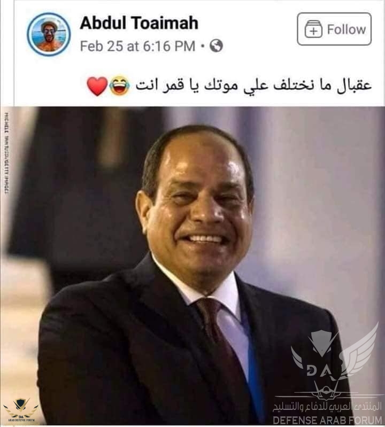Click the large white winged DA watermark
This screenshot has width=385, height=427.
pyautogui.click(x=335, y=362)
